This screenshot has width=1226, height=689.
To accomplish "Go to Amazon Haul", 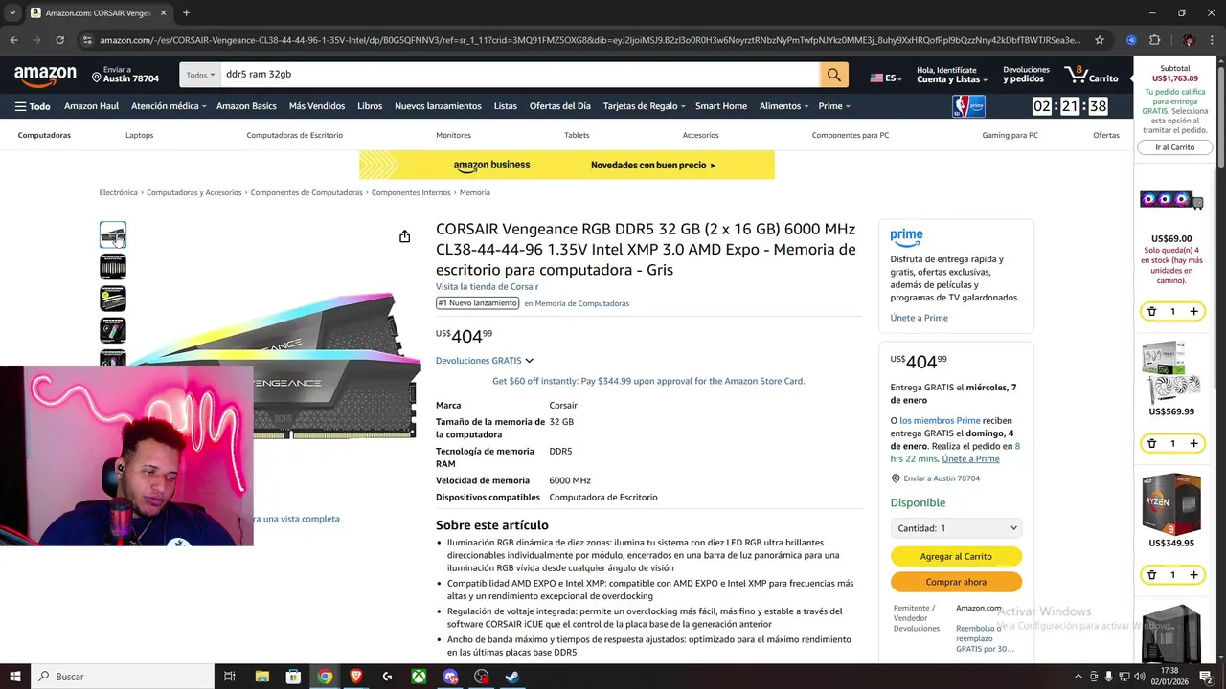I will coord(91,106).
